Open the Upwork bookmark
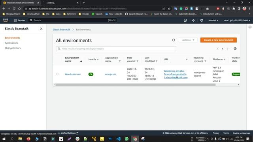The width and height of the screenshot is (253, 142). click(97, 14)
